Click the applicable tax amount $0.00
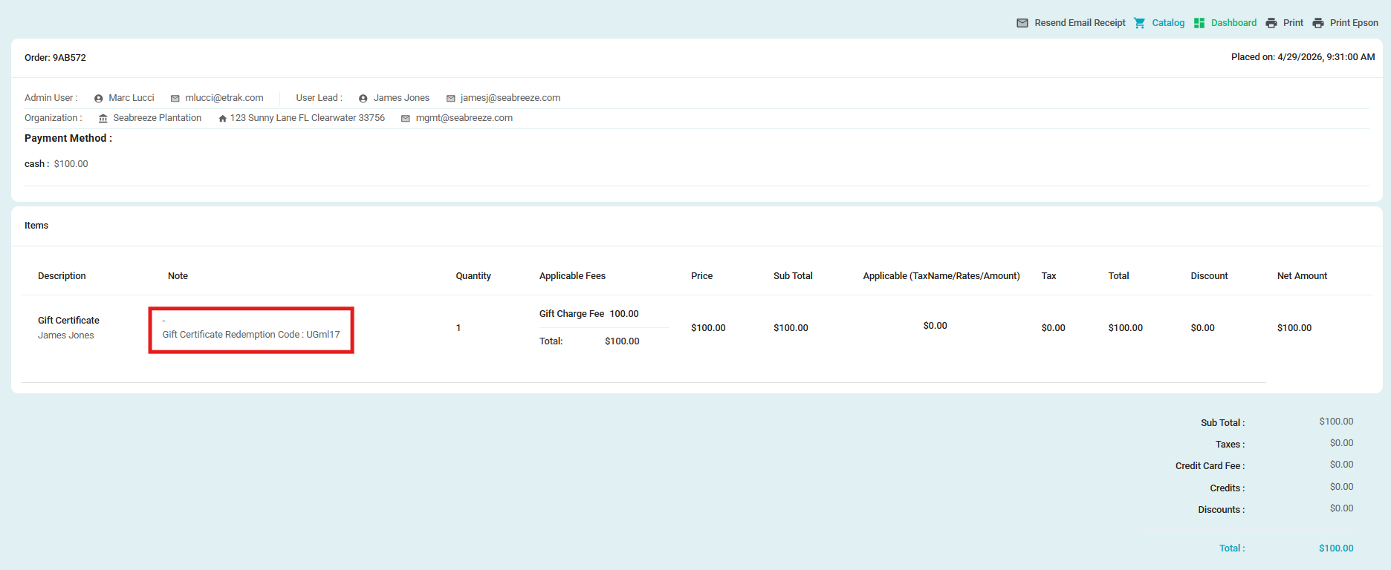This screenshot has height=570, width=1391. 935,326
